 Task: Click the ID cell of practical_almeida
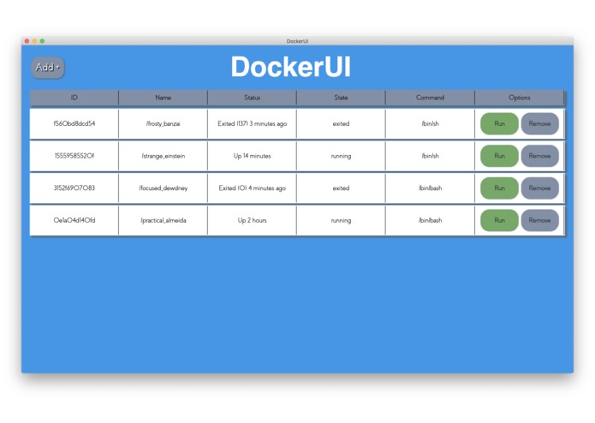(x=74, y=220)
